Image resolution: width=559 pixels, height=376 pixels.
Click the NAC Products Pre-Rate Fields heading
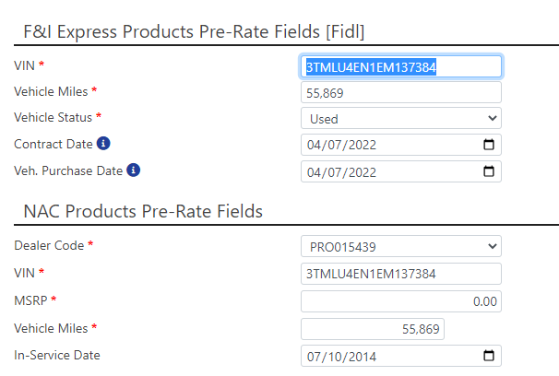tap(143, 211)
